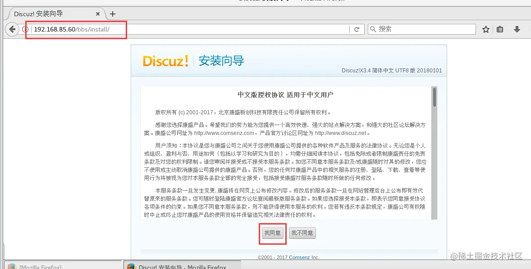531x269 pixels.
Task: Switch to the Discuz! 安装向导 tab
Action: click(50, 13)
